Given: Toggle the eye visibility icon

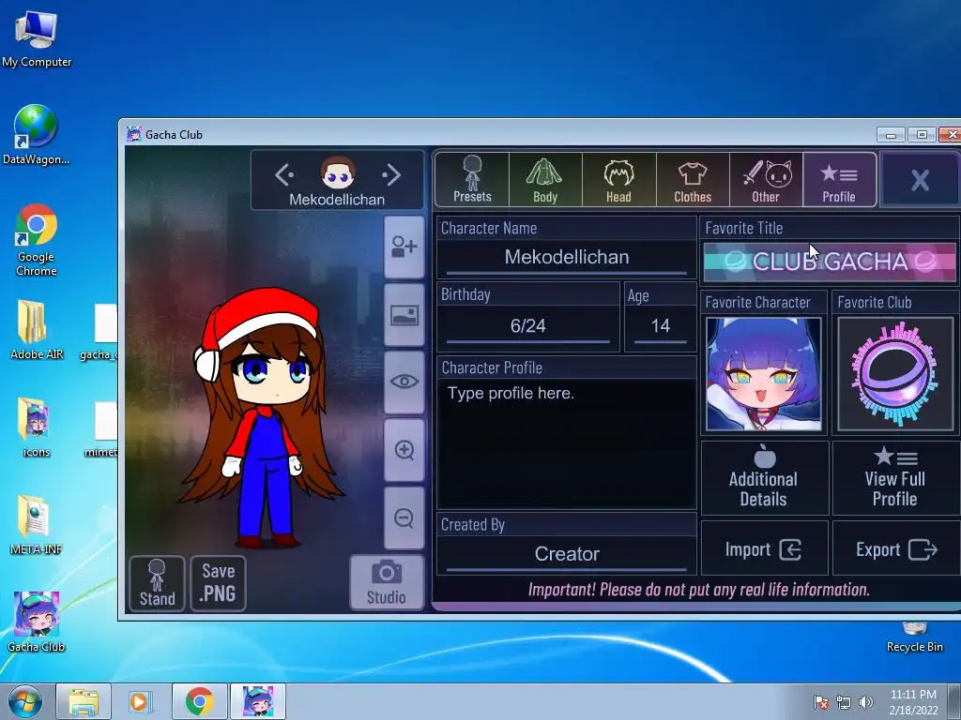Looking at the screenshot, I should (x=404, y=382).
